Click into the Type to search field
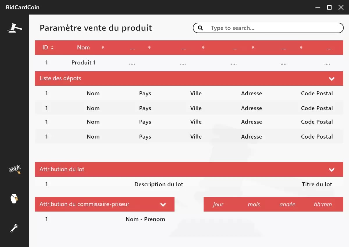Image resolution: width=349 pixels, height=247 pixels. 273,28
